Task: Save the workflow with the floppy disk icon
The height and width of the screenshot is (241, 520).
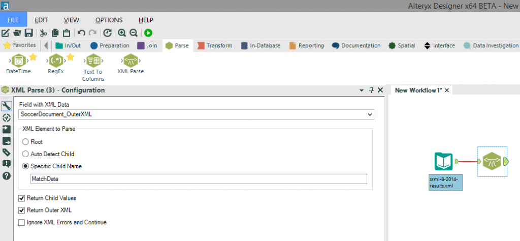Action: click(x=28, y=33)
